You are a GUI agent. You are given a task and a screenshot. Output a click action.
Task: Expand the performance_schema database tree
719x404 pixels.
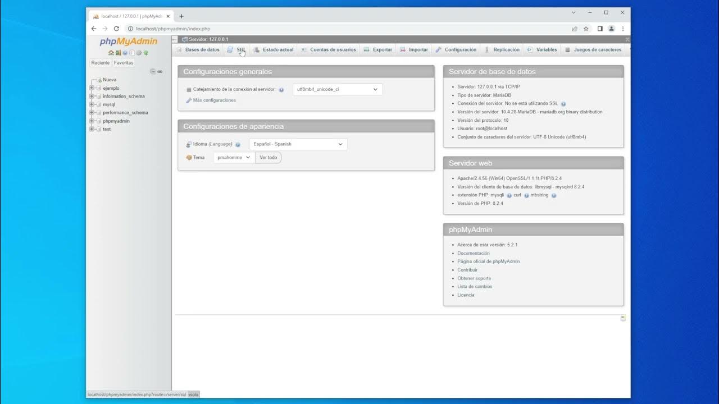point(92,113)
